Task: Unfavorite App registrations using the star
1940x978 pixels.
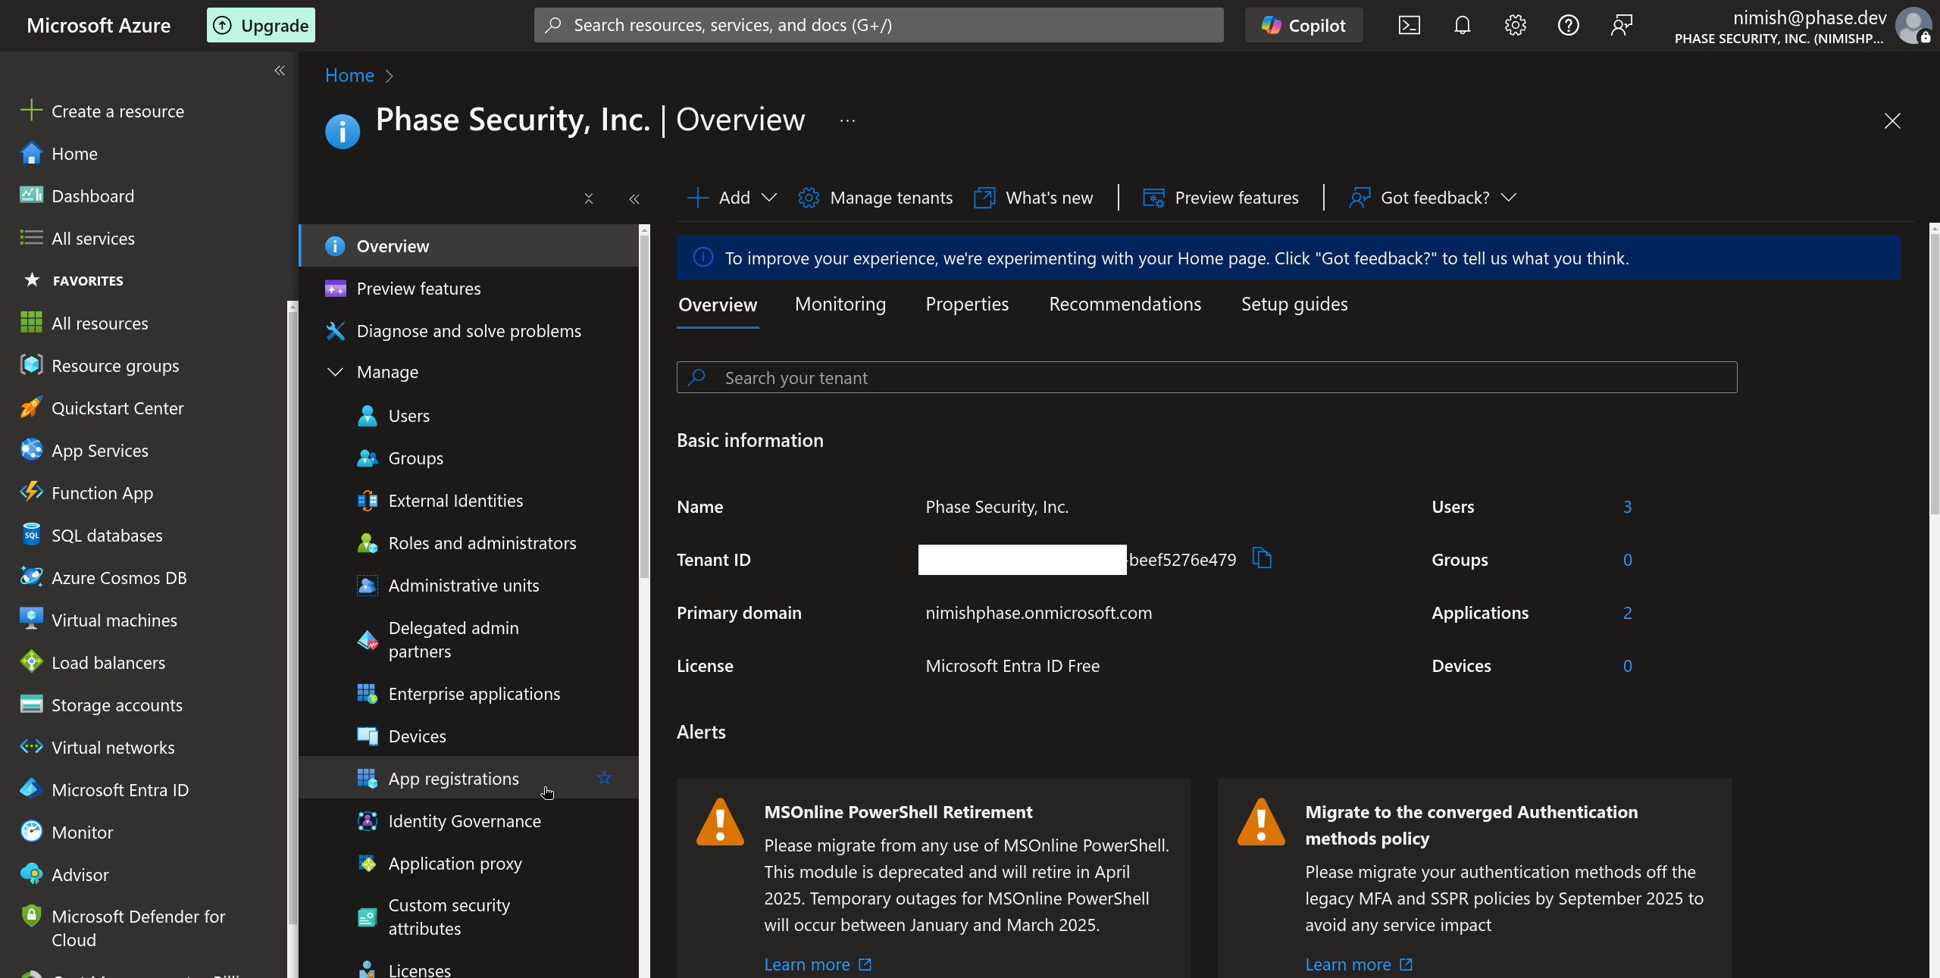Action: click(x=604, y=778)
